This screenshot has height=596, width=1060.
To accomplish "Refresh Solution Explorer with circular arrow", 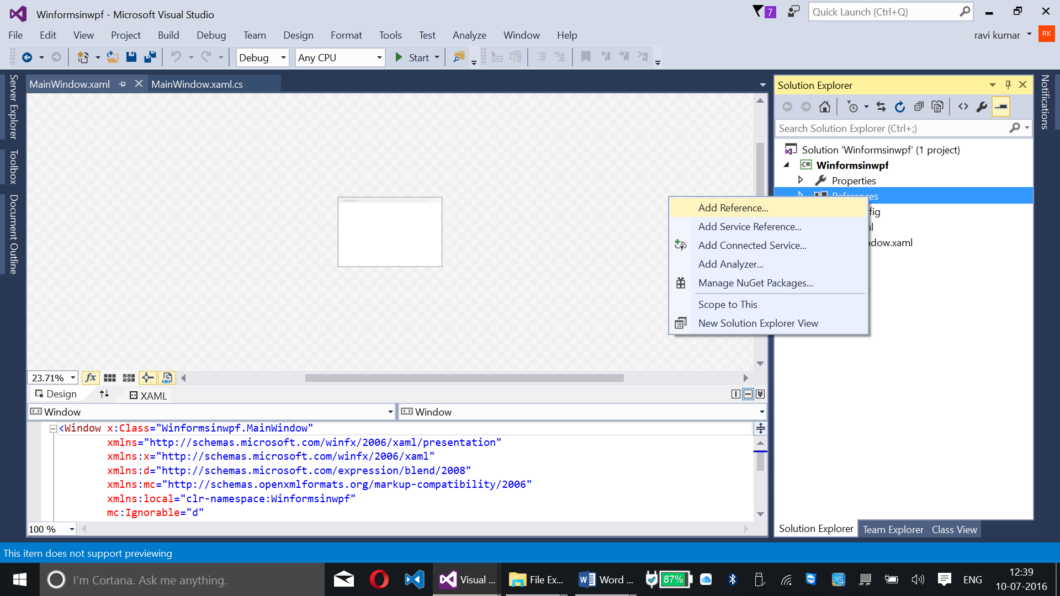I will coord(900,107).
